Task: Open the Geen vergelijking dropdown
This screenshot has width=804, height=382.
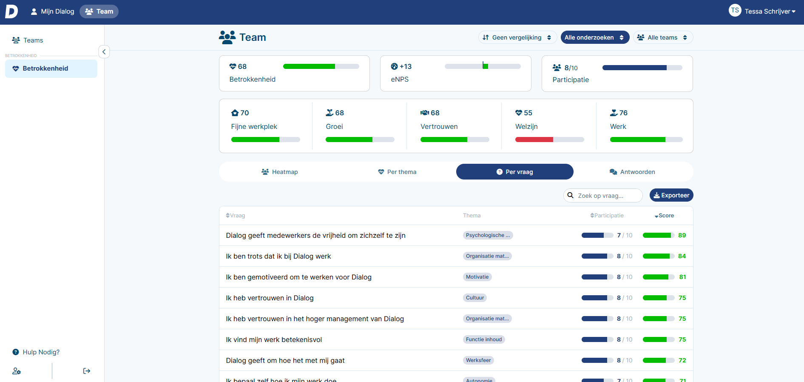Action: 517,37
